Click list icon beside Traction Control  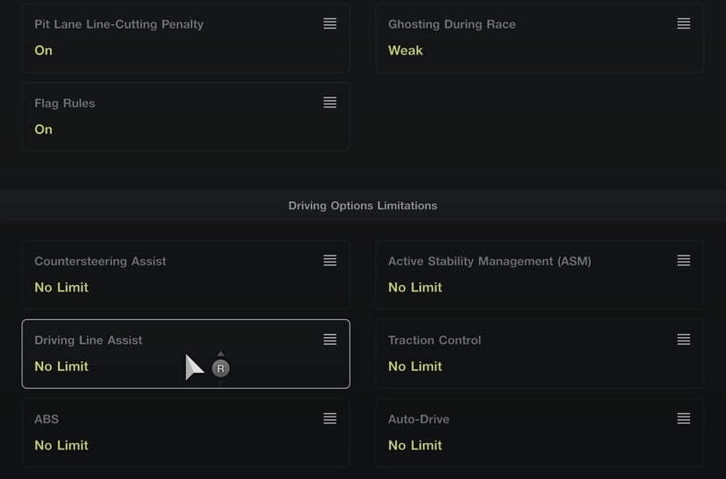tap(683, 340)
